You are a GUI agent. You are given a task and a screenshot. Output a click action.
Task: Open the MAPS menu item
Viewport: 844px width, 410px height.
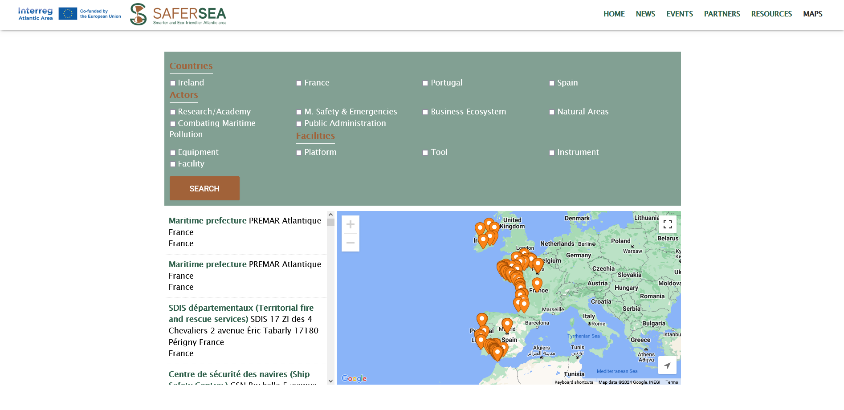click(x=812, y=14)
